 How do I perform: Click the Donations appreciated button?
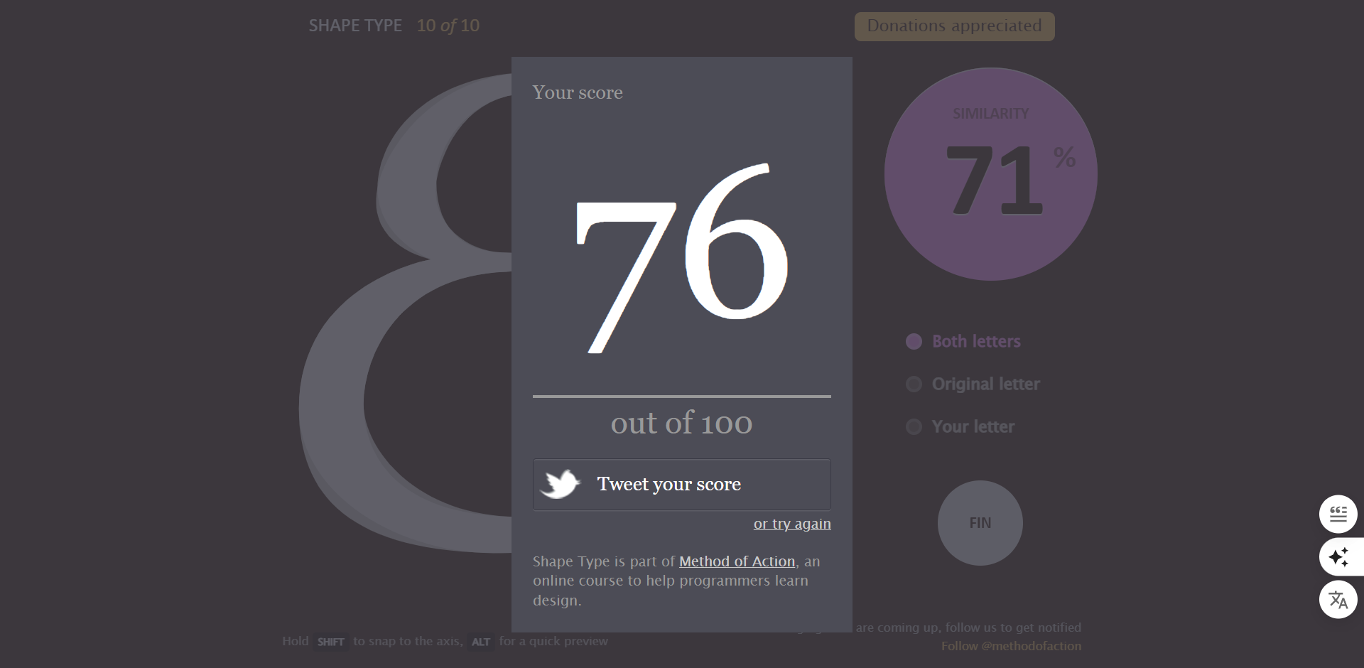(954, 26)
